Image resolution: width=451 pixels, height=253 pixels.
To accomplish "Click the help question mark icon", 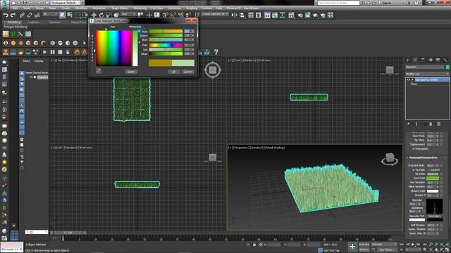I will tap(216, 52).
